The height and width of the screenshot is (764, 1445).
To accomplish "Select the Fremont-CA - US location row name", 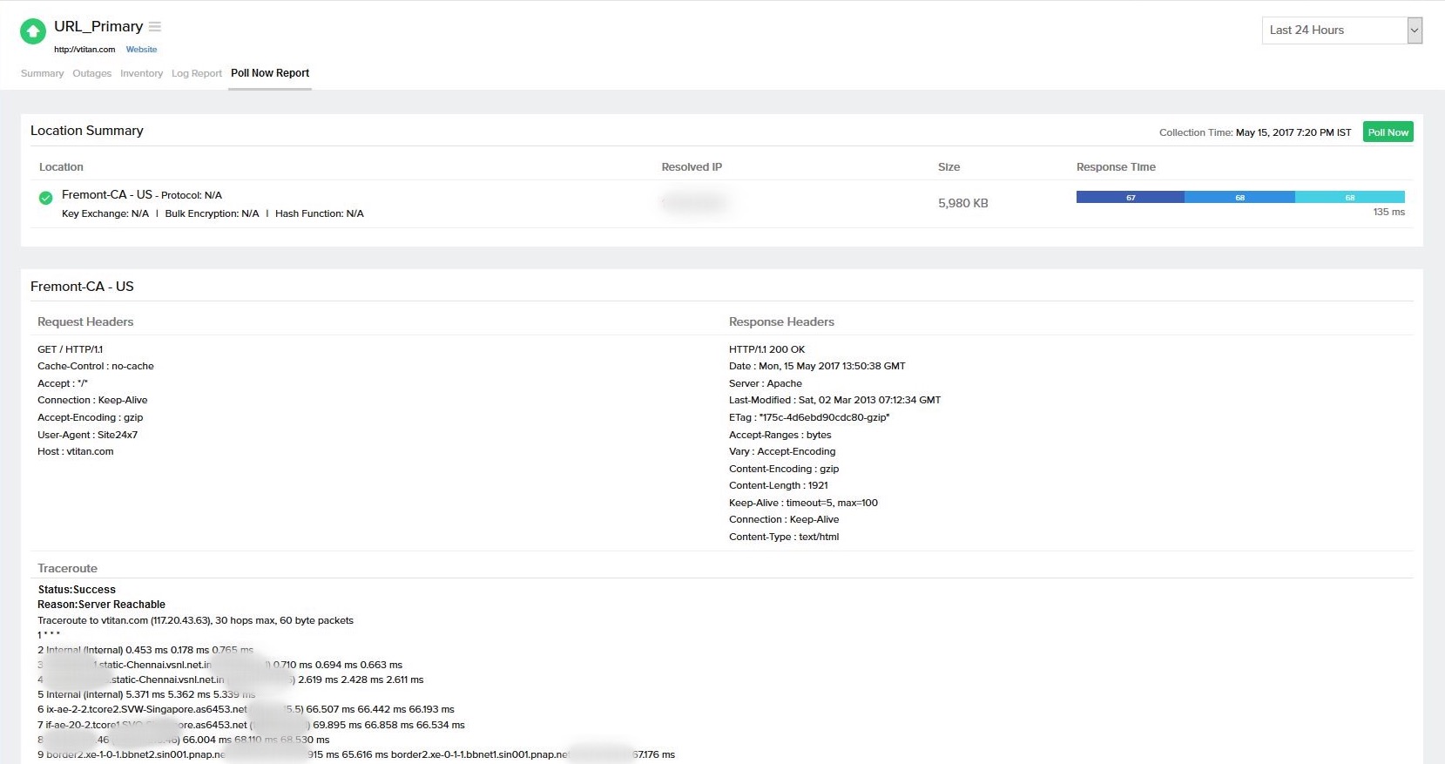I will click(x=106, y=195).
